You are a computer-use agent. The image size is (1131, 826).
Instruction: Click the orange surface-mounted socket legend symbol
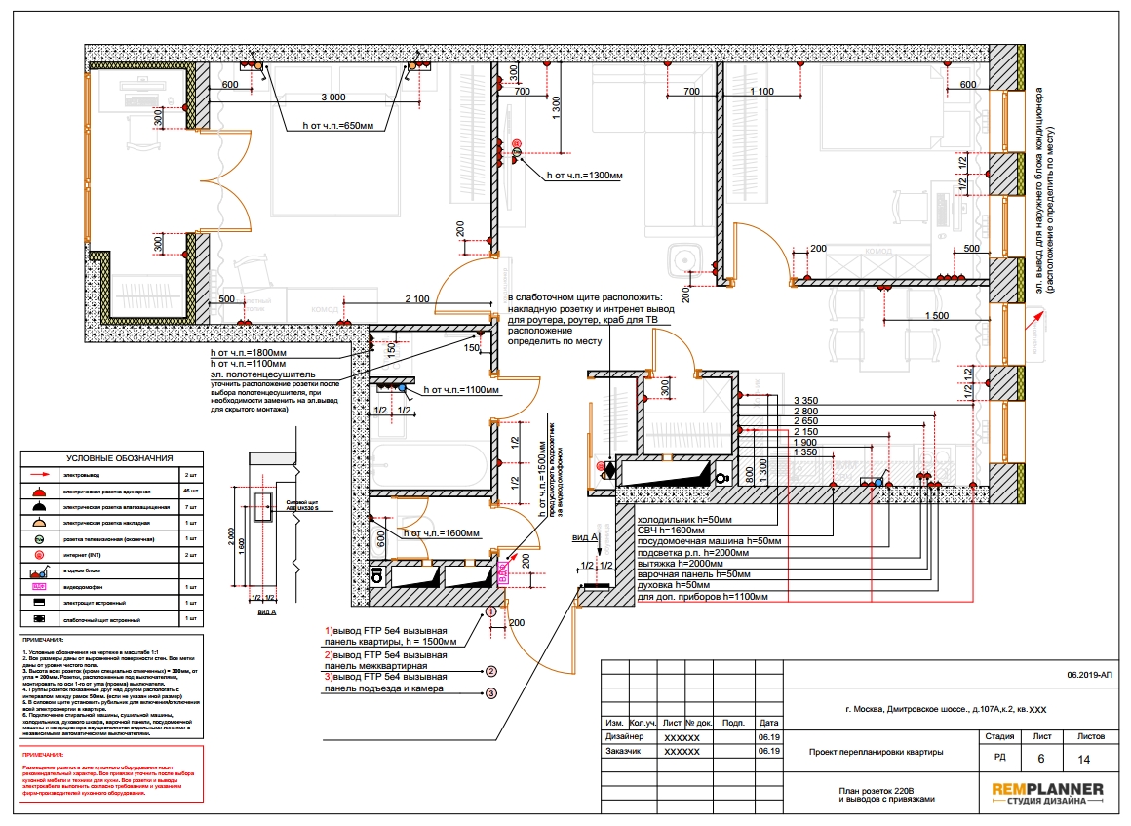tap(40, 523)
